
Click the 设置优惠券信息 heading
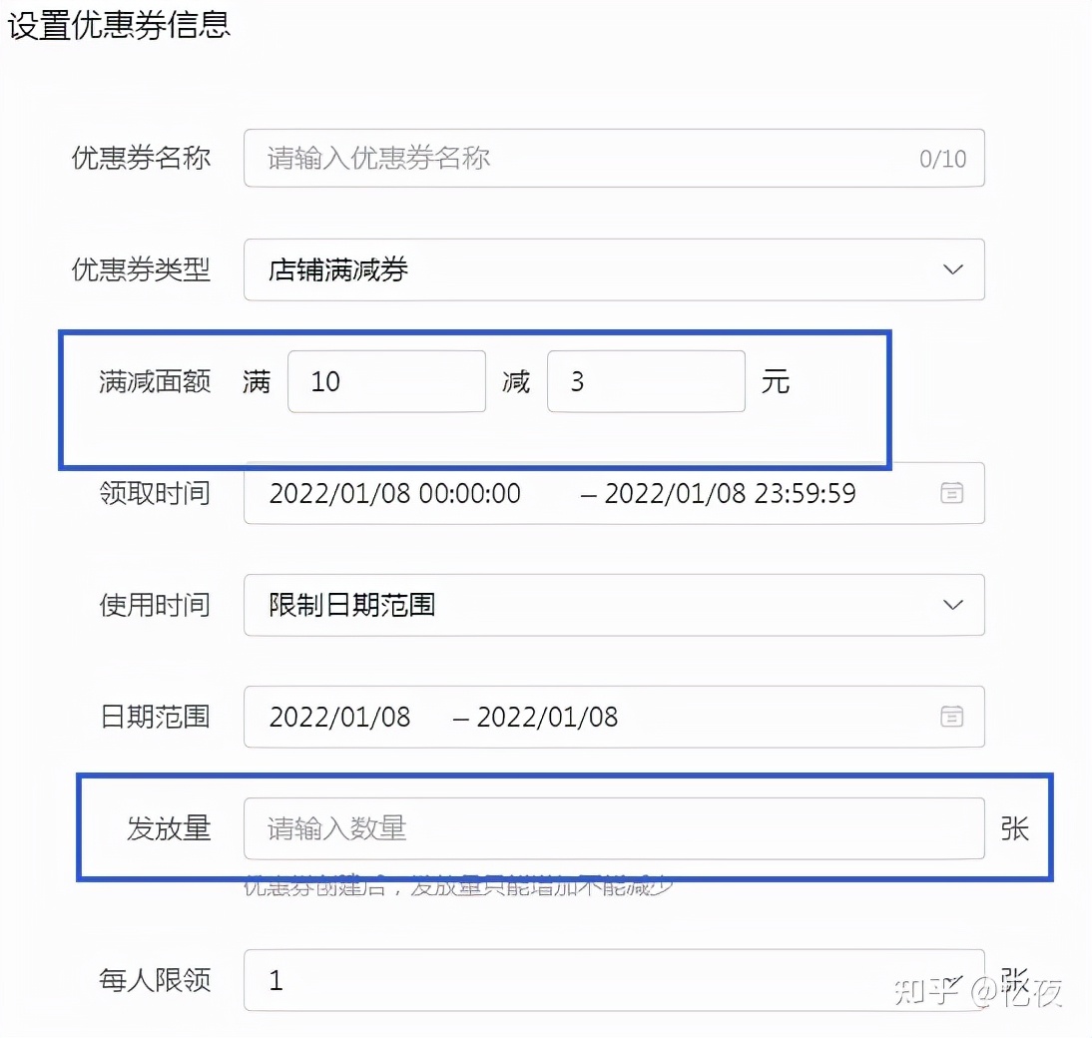coord(119,25)
